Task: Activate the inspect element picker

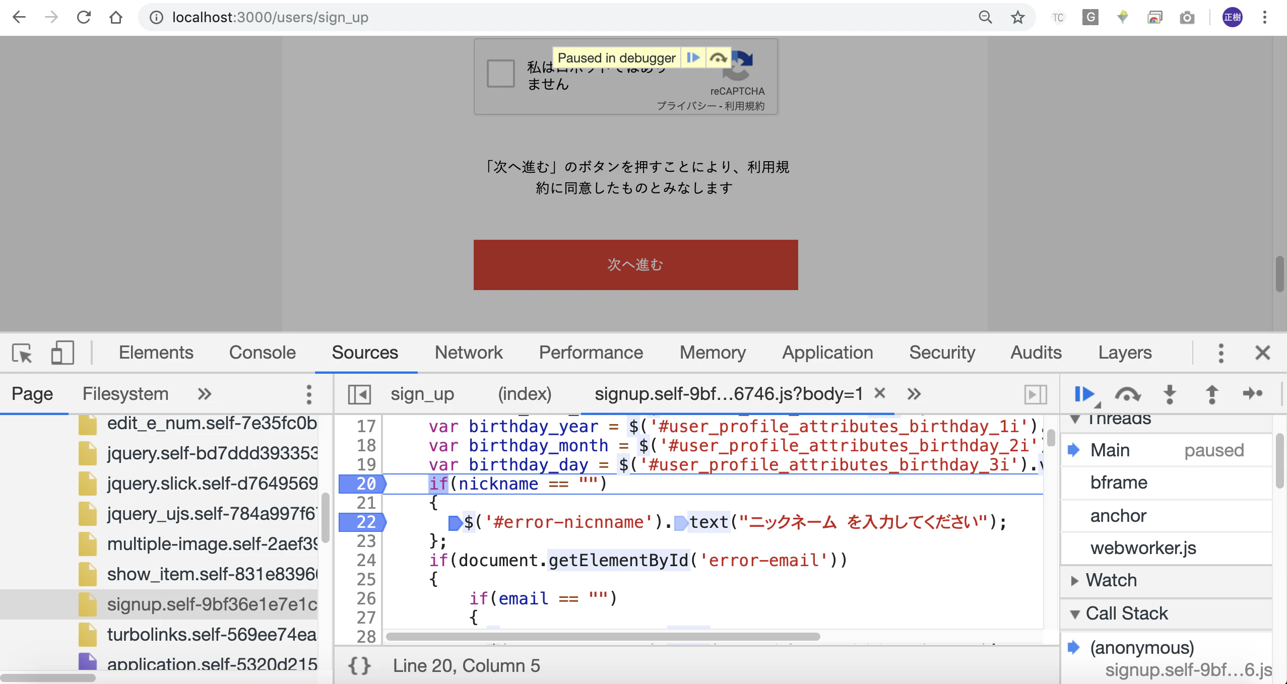Action: pyautogui.click(x=22, y=353)
